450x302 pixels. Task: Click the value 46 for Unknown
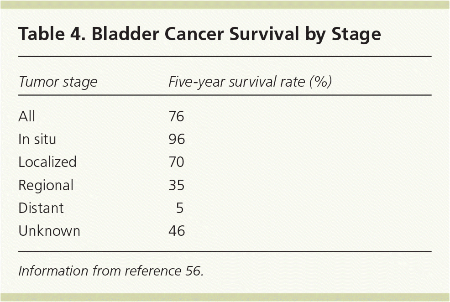coord(177,231)
